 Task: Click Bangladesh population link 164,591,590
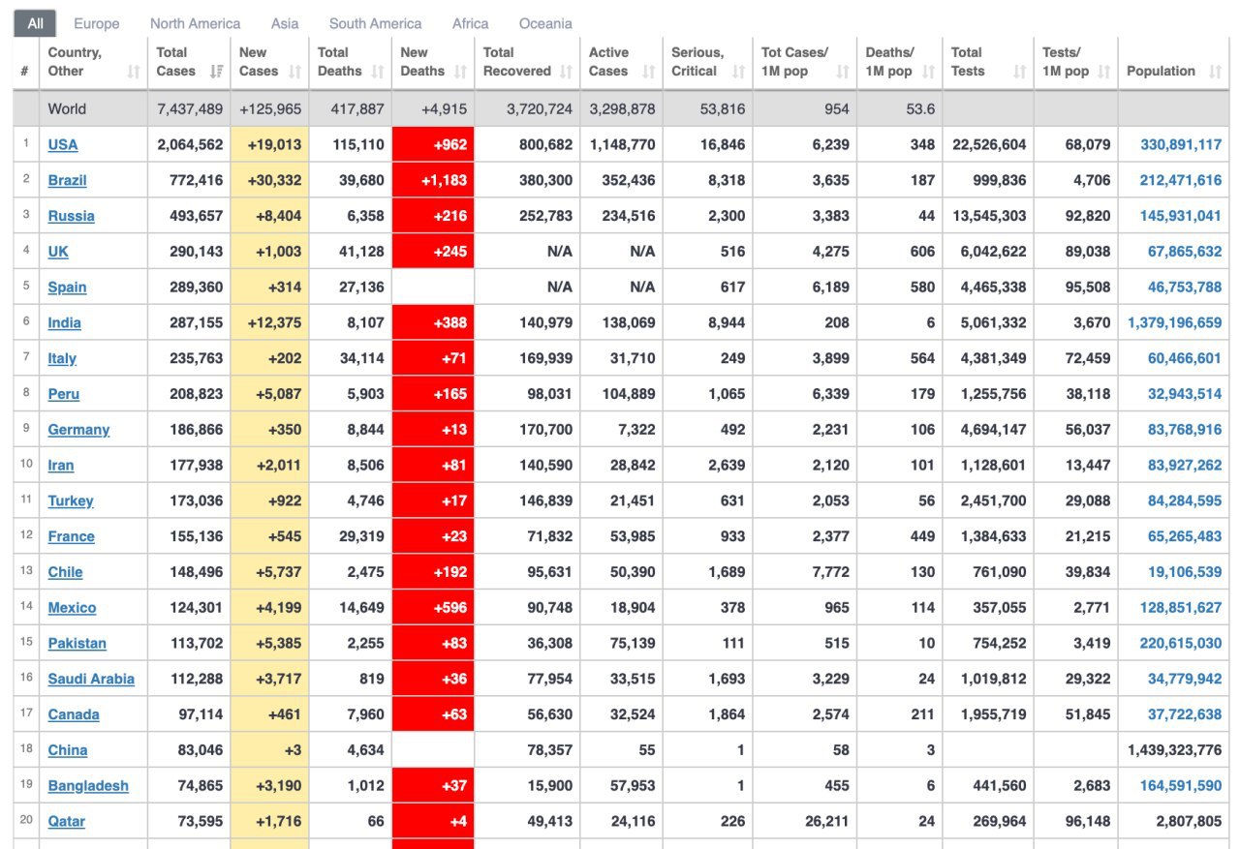coord(1181,786)
